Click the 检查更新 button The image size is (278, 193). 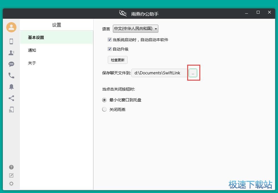pyautogui.click(x=118, y=60)
